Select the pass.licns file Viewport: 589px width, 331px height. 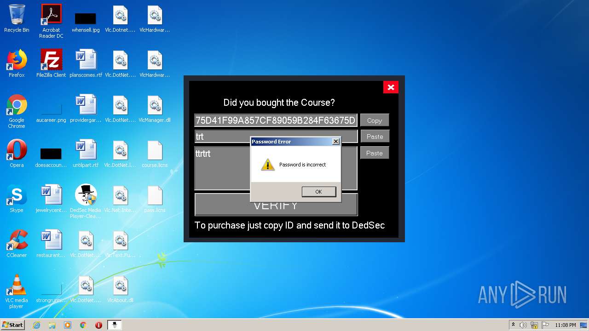click(155, 199)
